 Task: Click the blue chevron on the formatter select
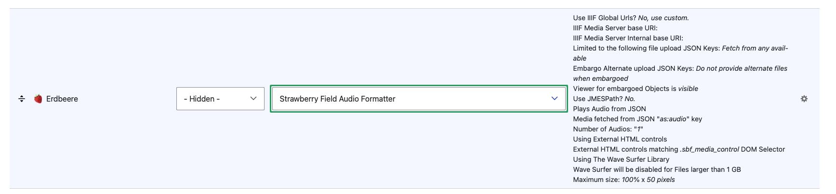(x=554, y=99)
